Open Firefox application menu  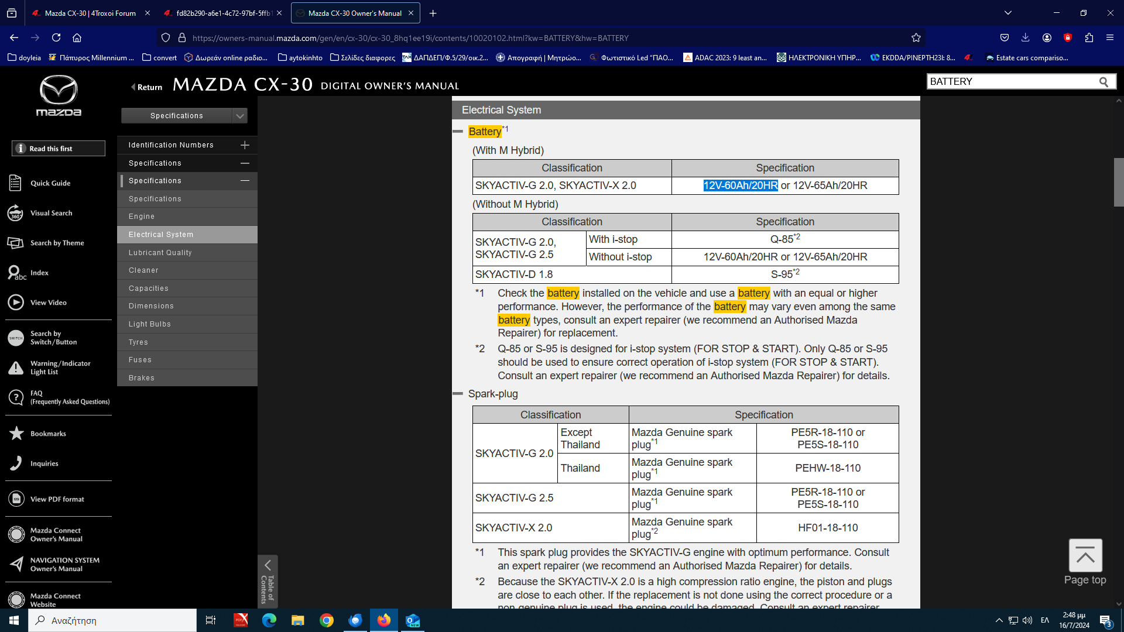(1110, 37)
